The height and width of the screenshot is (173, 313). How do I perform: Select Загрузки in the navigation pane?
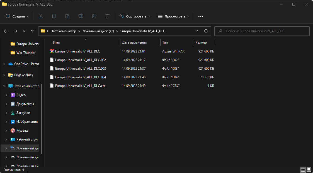point(23,113)
